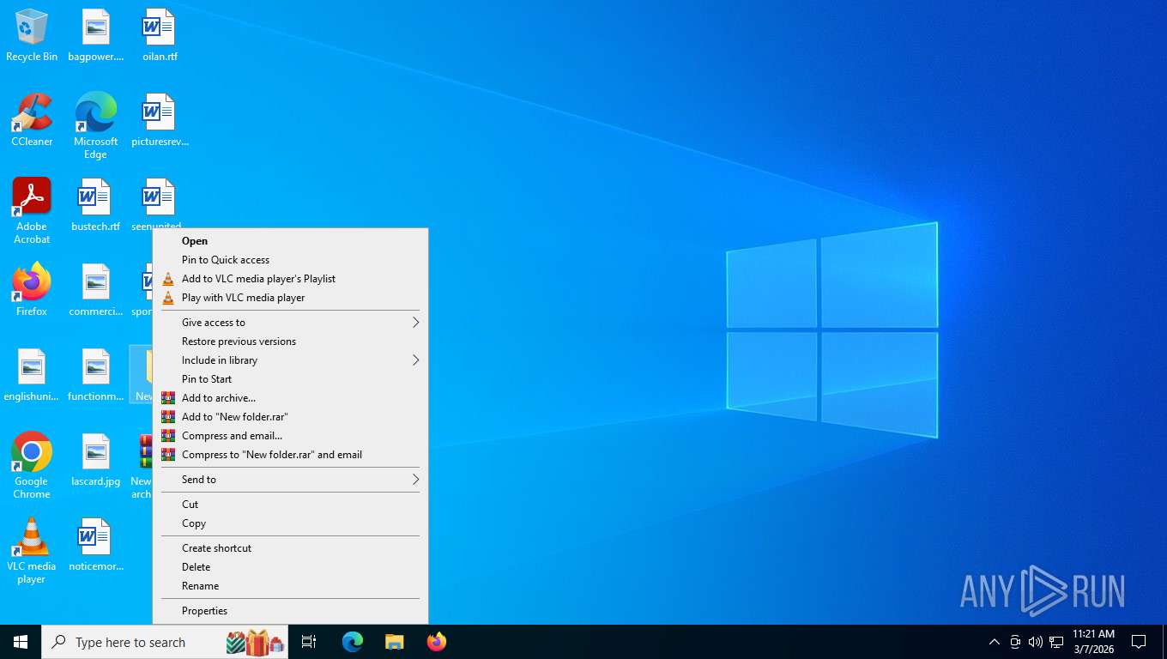
Task: Select the lascard.jpg file icon
Action: [x=95, y=460]
